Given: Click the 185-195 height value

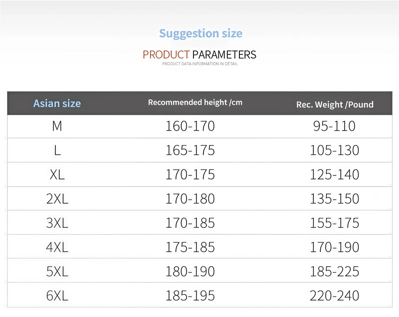Looking at the screenshot, I should [190, 296].
